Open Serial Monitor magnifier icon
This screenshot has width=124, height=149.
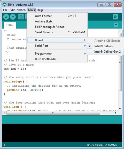115,17
